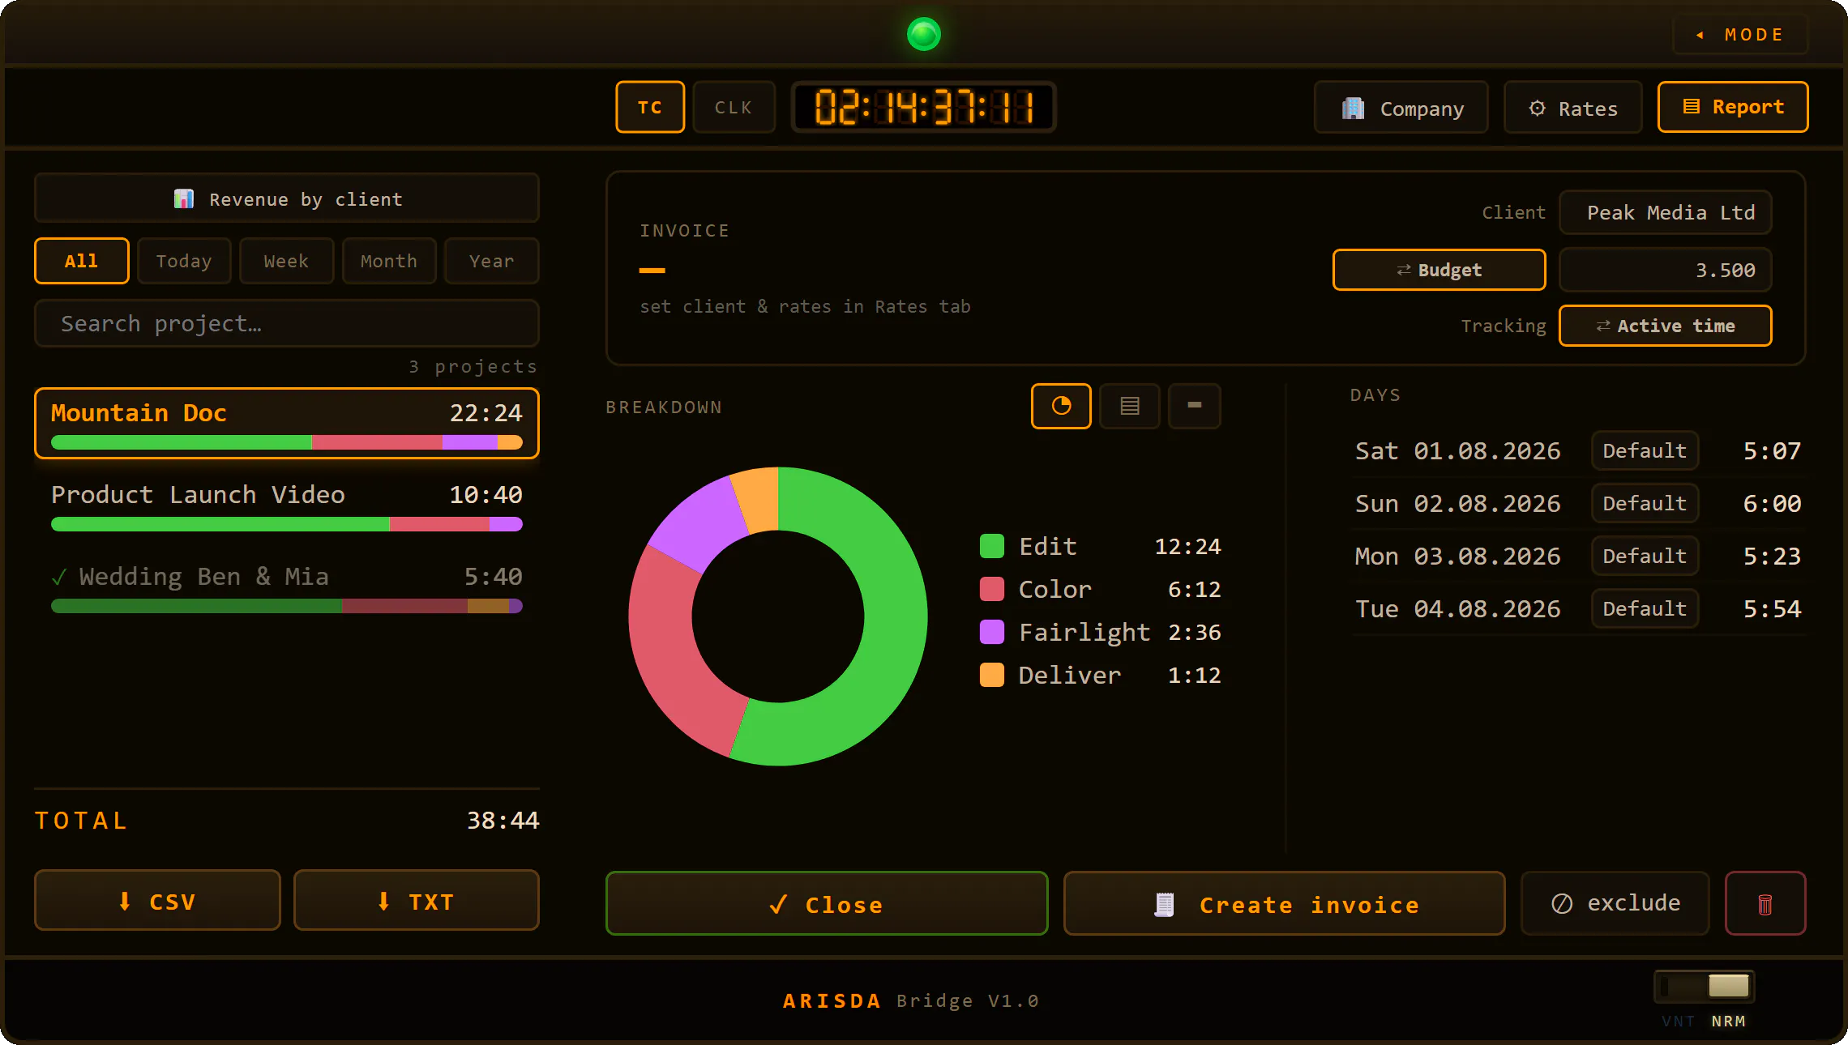Switch breakdown to pie chart view
The image size is (1848, 1045).
(1061, 406)
